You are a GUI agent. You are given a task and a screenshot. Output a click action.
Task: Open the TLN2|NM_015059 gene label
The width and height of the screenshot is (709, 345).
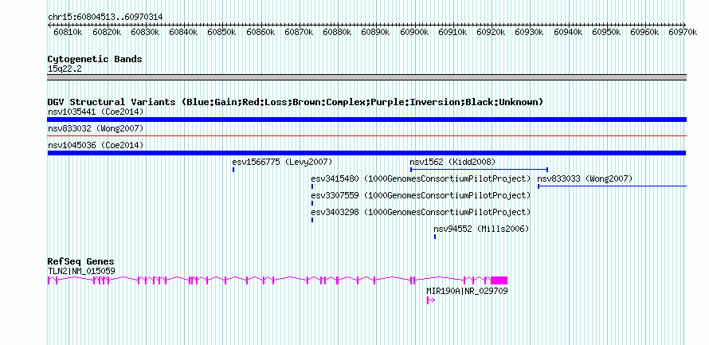pos(81,271)
